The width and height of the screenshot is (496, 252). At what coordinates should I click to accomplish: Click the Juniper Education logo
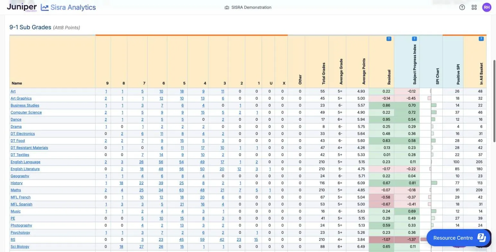coord(22,7)
